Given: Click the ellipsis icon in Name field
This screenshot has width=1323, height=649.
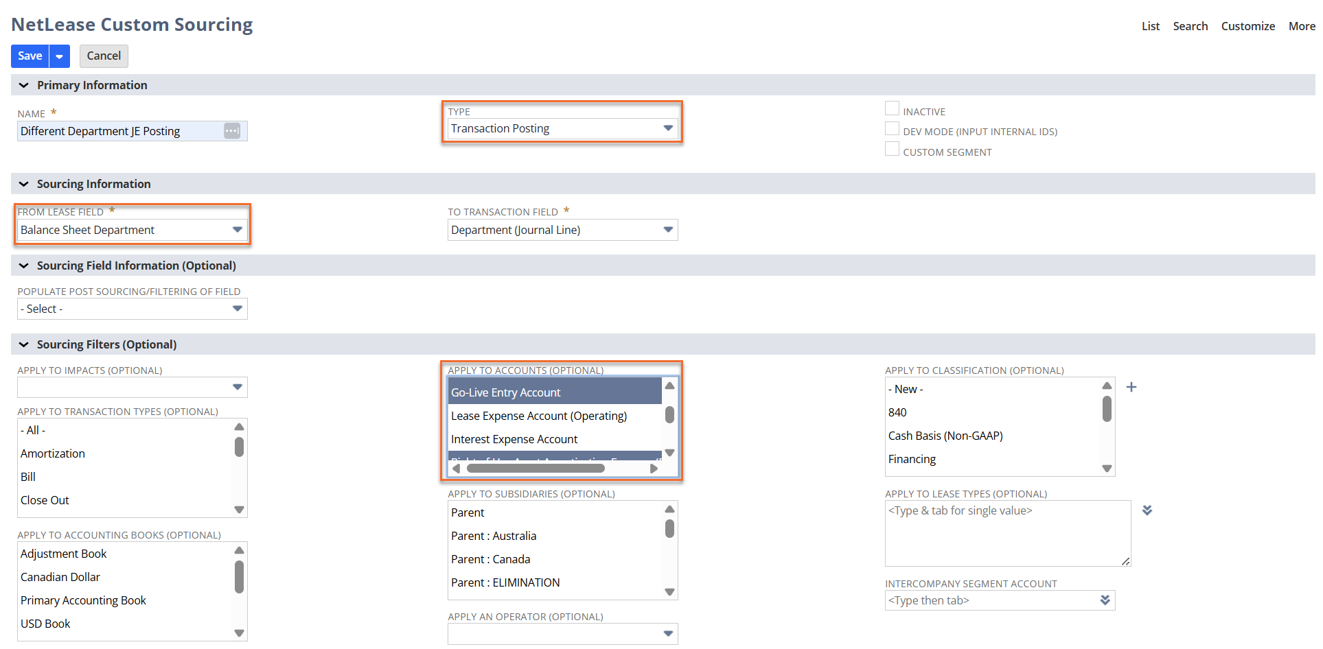Looking at the screenshot, I should pos(232,131).
